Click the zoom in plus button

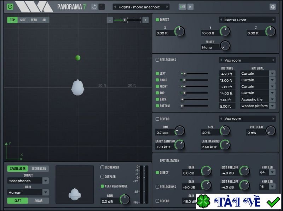click(x=145, y=20)
